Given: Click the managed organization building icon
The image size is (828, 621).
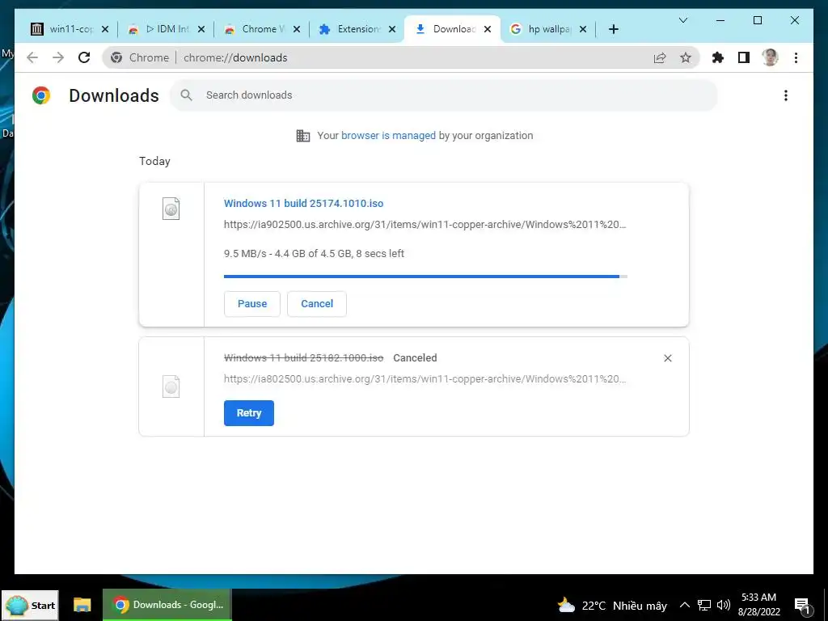Looking at the screenshot, I should tap(303, 136).
